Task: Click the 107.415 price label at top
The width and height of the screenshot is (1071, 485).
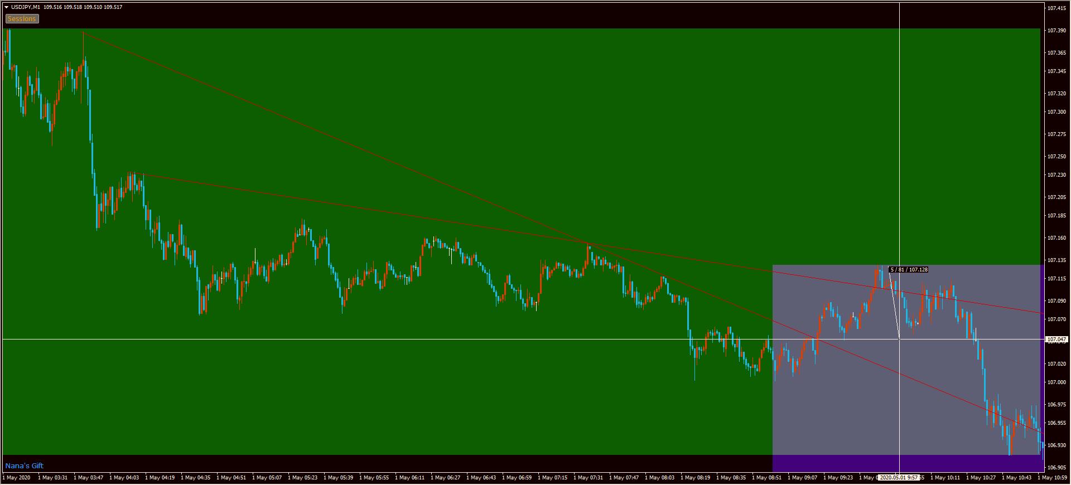Action: click(1056, 8)
